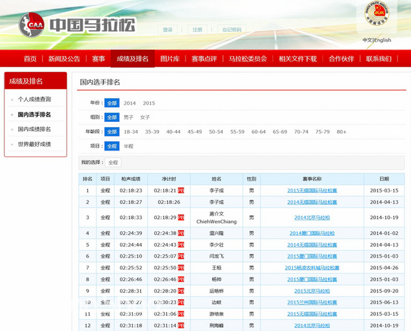Remove the 全程 tag in 我的选择

coord(113,162)
